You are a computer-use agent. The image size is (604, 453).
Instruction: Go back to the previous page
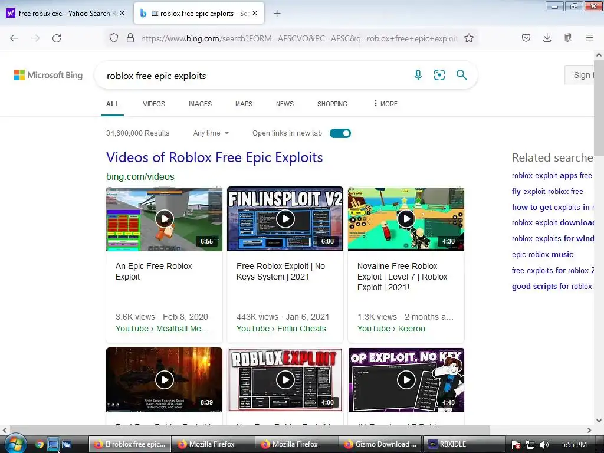[x=14, y=38]
